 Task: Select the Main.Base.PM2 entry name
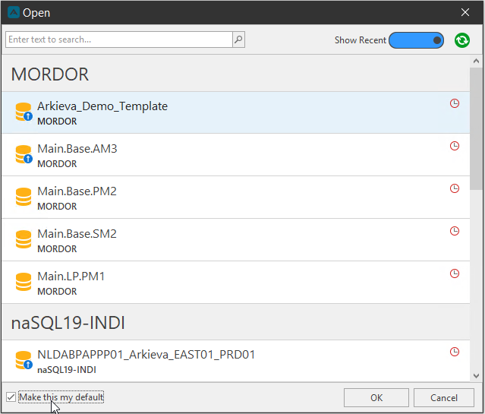77,191
